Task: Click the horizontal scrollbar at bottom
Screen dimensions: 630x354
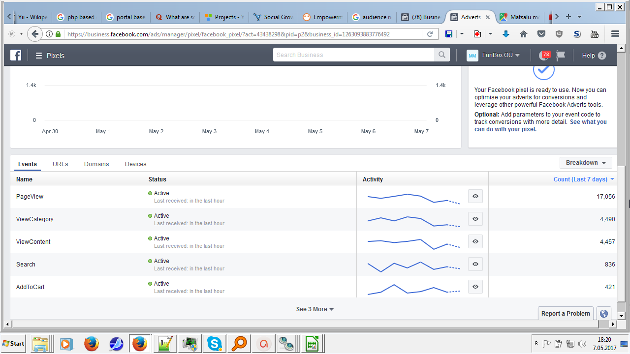Action: point(310,324)
